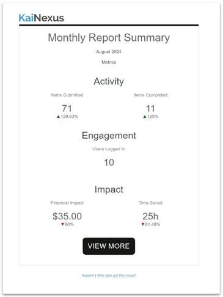Click green up arrow beside 120%

(145, 117)
